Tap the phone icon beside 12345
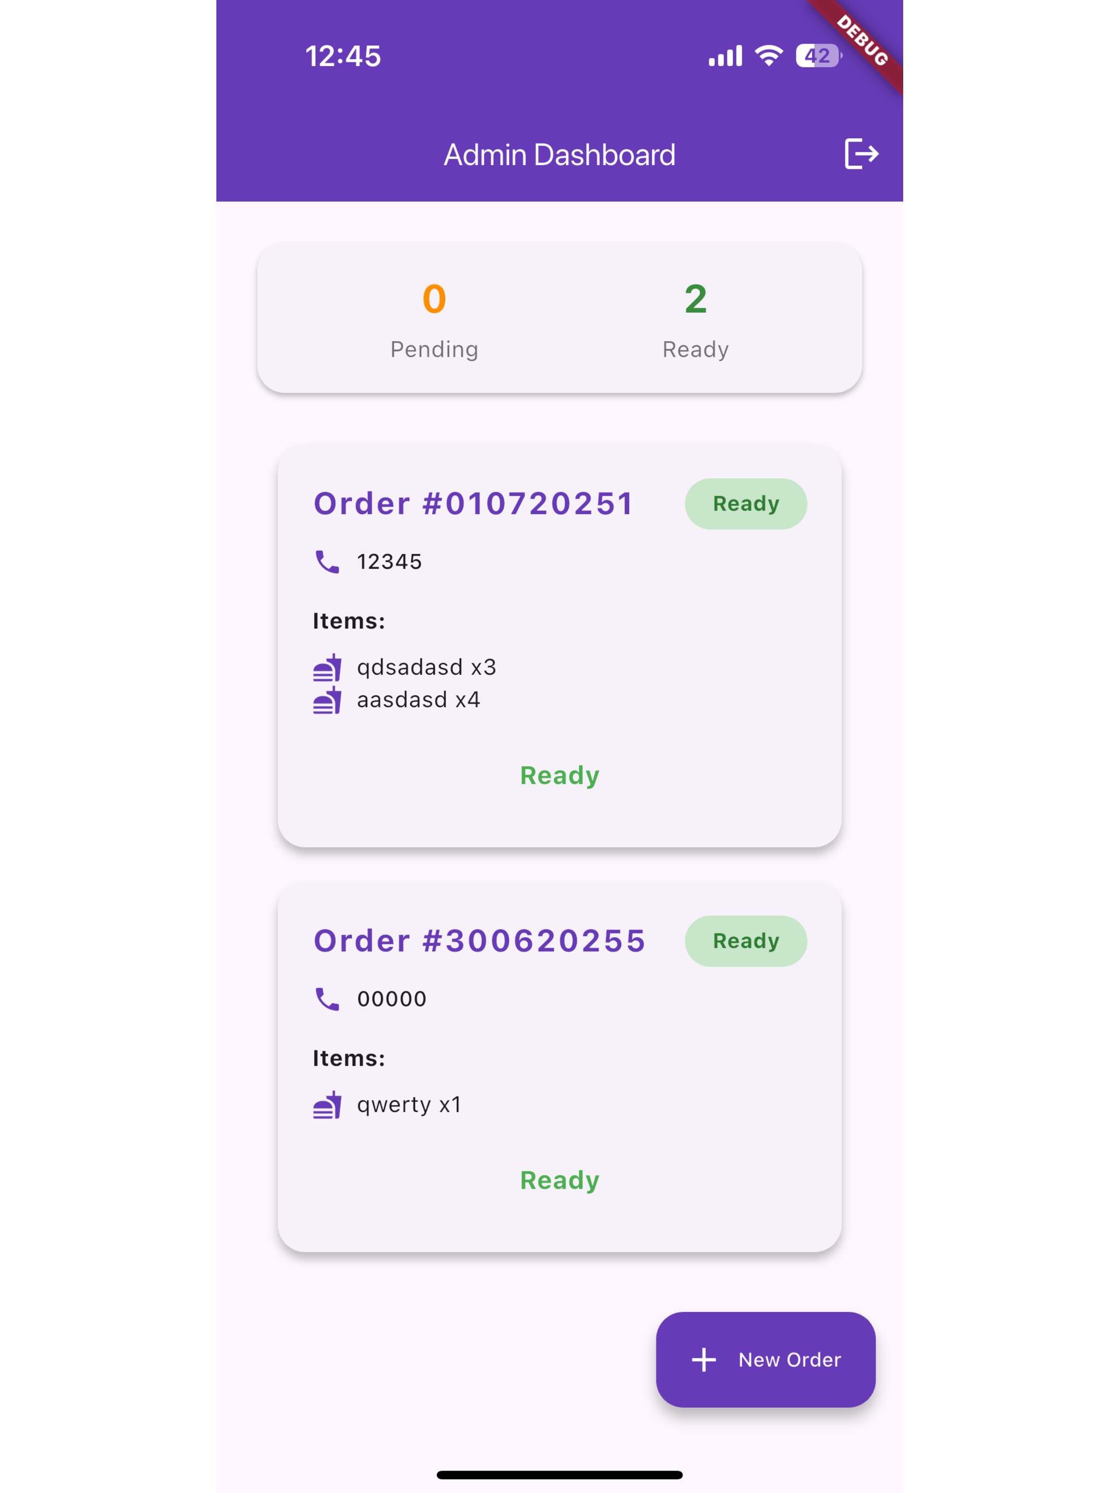1119x1493 pixels. pos(327,562)
